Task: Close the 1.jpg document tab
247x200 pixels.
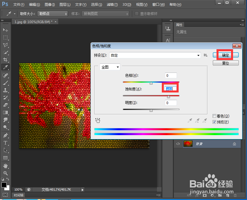Action: [x=56, y=21]
